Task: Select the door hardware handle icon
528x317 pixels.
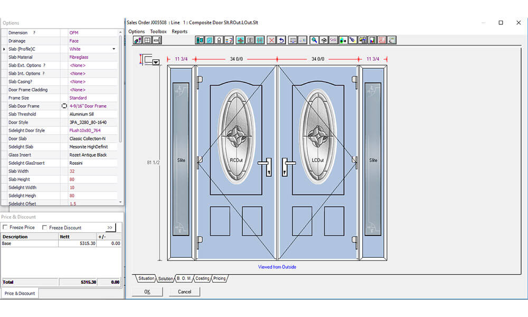Action: pyautogui.click(x=219, y=40)
